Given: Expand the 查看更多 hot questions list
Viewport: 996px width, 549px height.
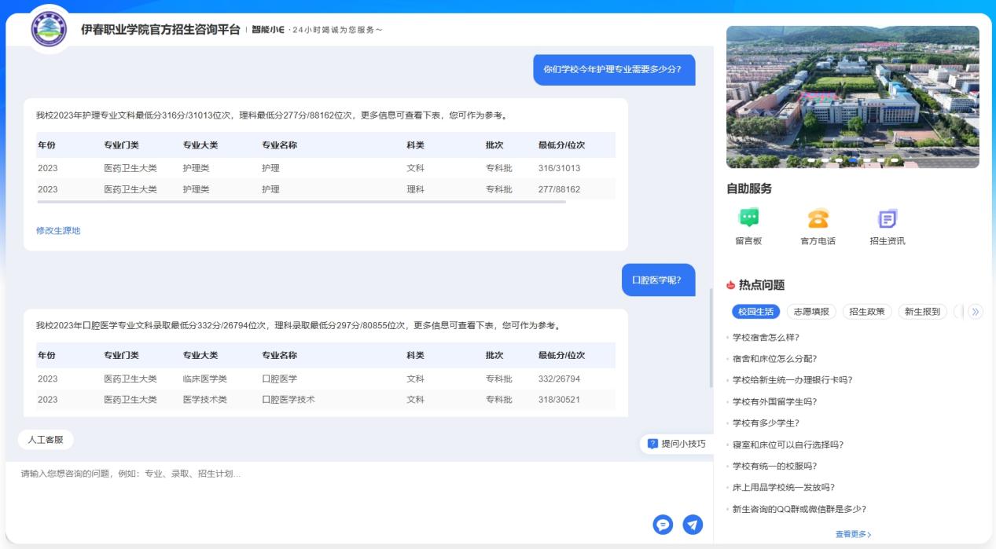Looking at the screenshot, I should click(853, 535).
